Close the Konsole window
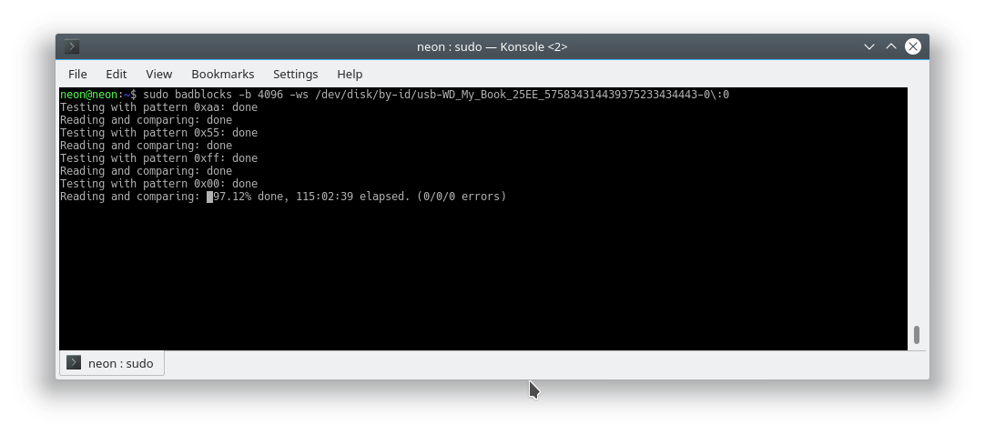This screenshot has height=435, width=985. pos(913,46)
